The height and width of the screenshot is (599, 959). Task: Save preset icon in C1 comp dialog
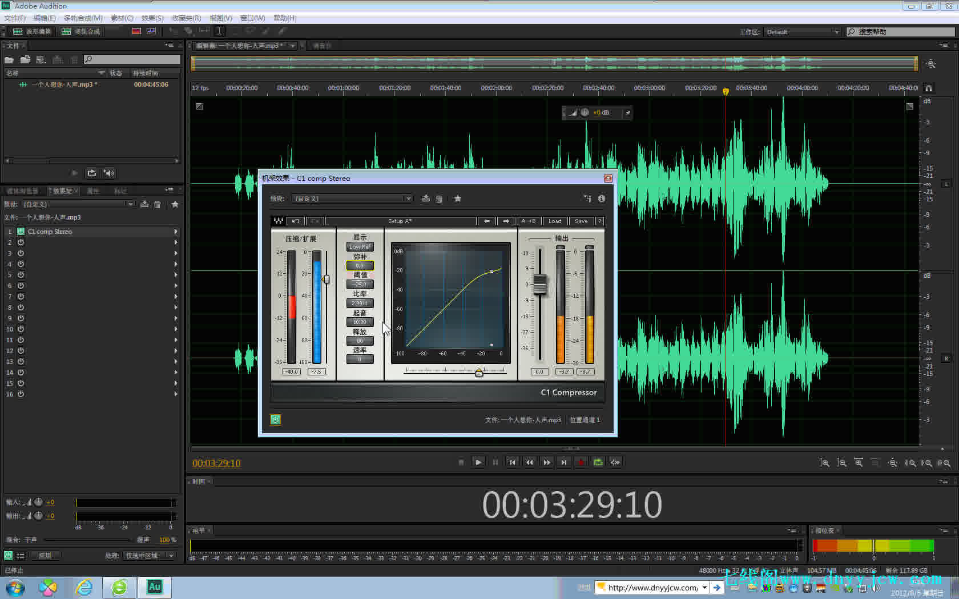coord(425,199)
